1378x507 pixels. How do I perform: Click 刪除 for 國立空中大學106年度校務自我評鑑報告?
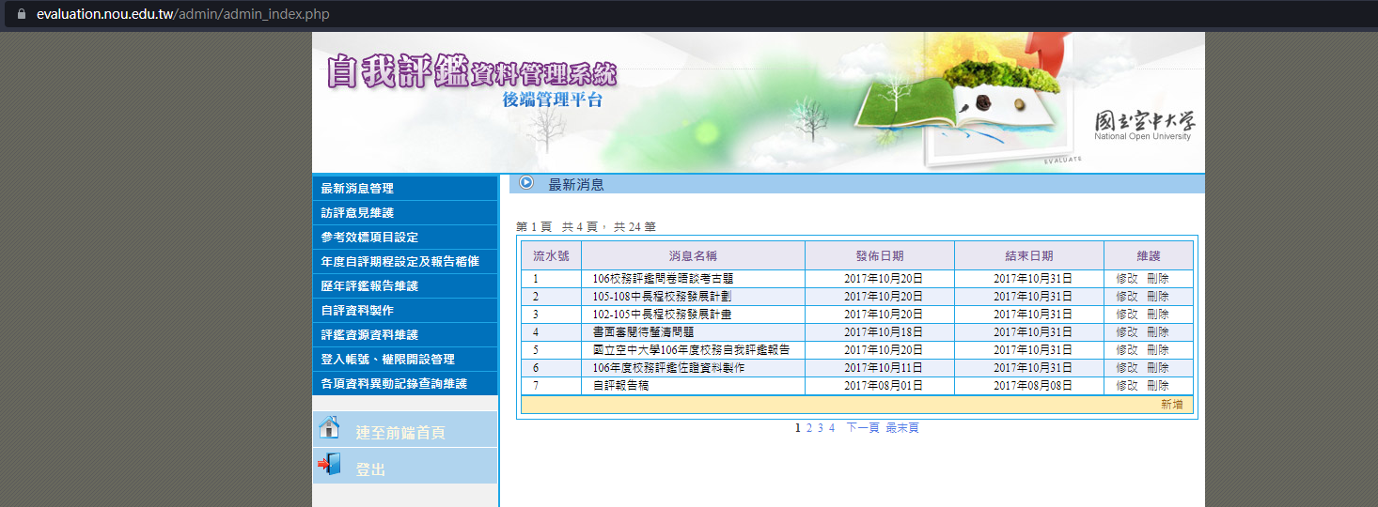pos(1158,350)
